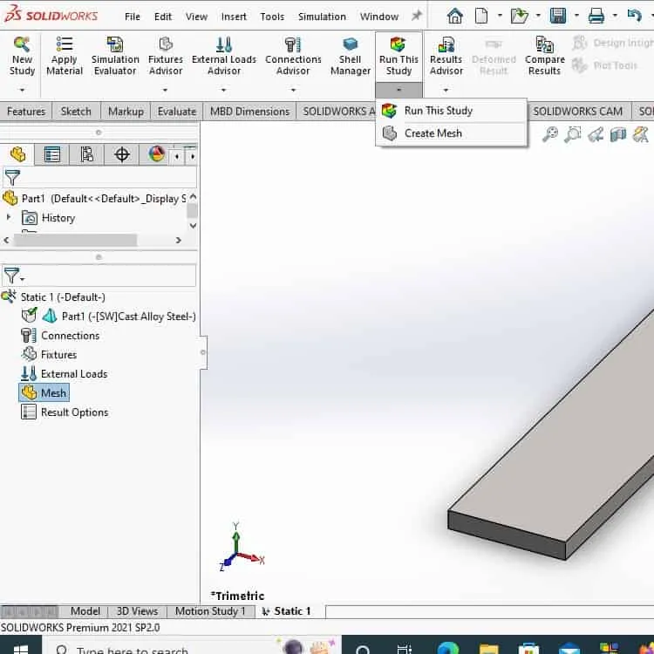This screenshot has height=654, width=654.
Task: Open Fixtures Advisor dropdown arrow
Action: point(165,90)
